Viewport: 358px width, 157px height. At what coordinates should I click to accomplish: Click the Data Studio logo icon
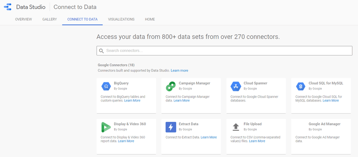pyautogui.click(x=8, y=7)
